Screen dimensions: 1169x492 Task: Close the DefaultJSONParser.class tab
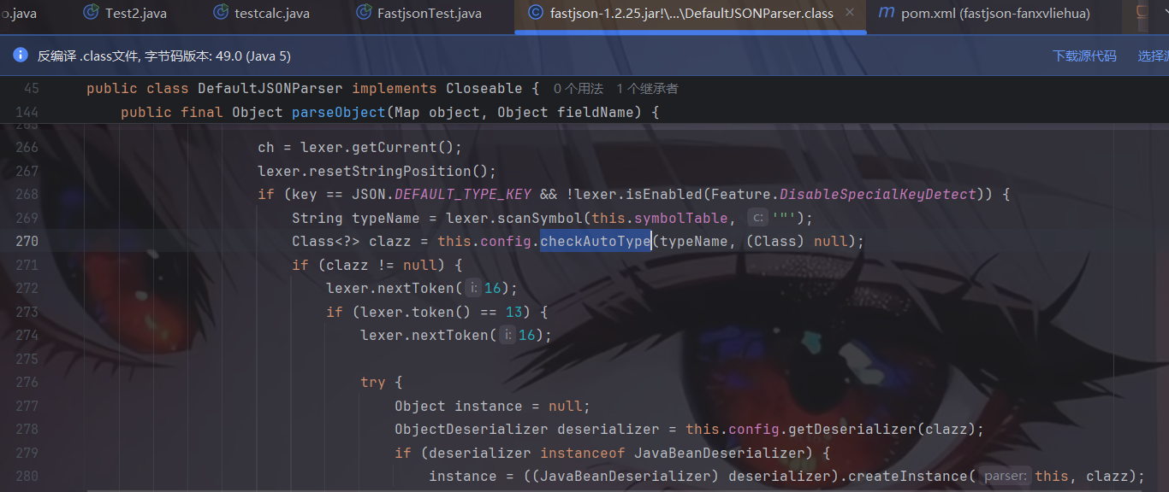tap(850, 14)
